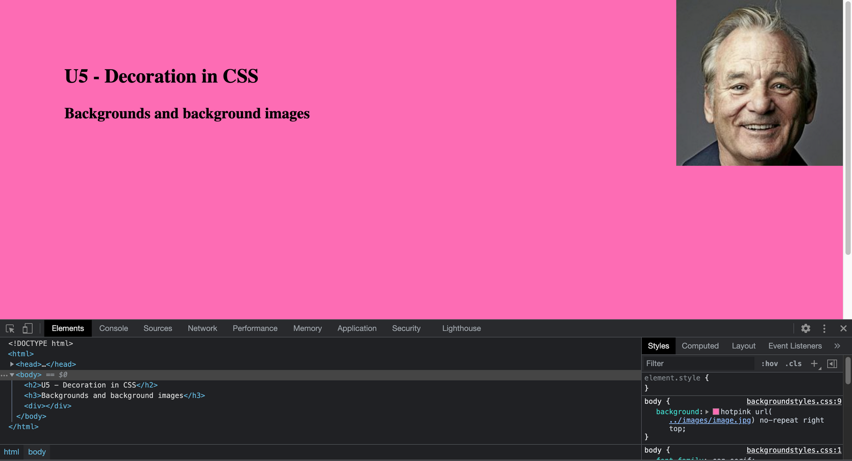Viewport: 852px width, 461px height.
Task: Select the Layout sub-tab
Action: coord(744,346)
